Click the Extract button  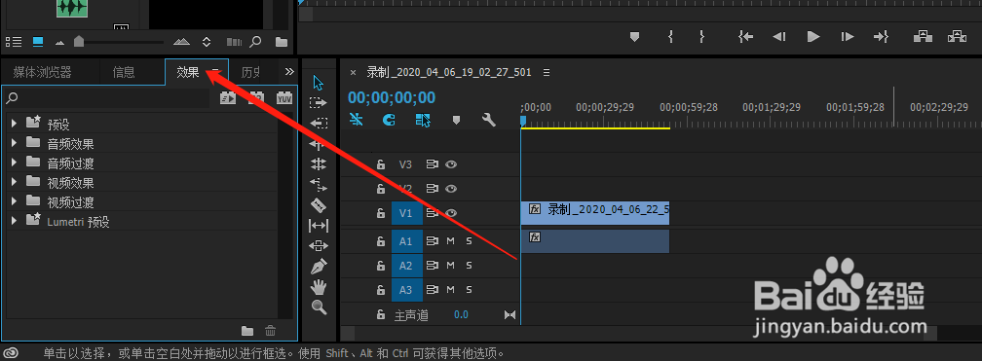pyautogui.click(x=957, y=36)
